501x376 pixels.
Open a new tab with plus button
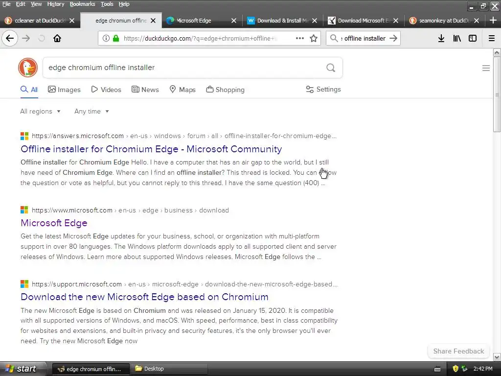(x=493, y=21)
